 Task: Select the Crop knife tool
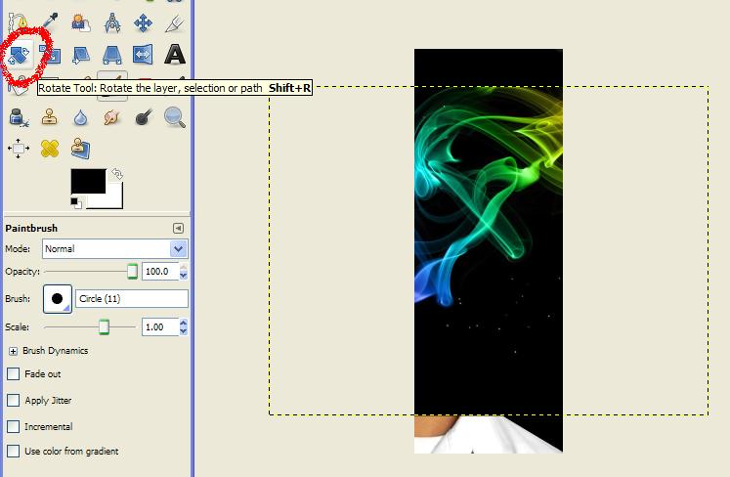point(175,23)
